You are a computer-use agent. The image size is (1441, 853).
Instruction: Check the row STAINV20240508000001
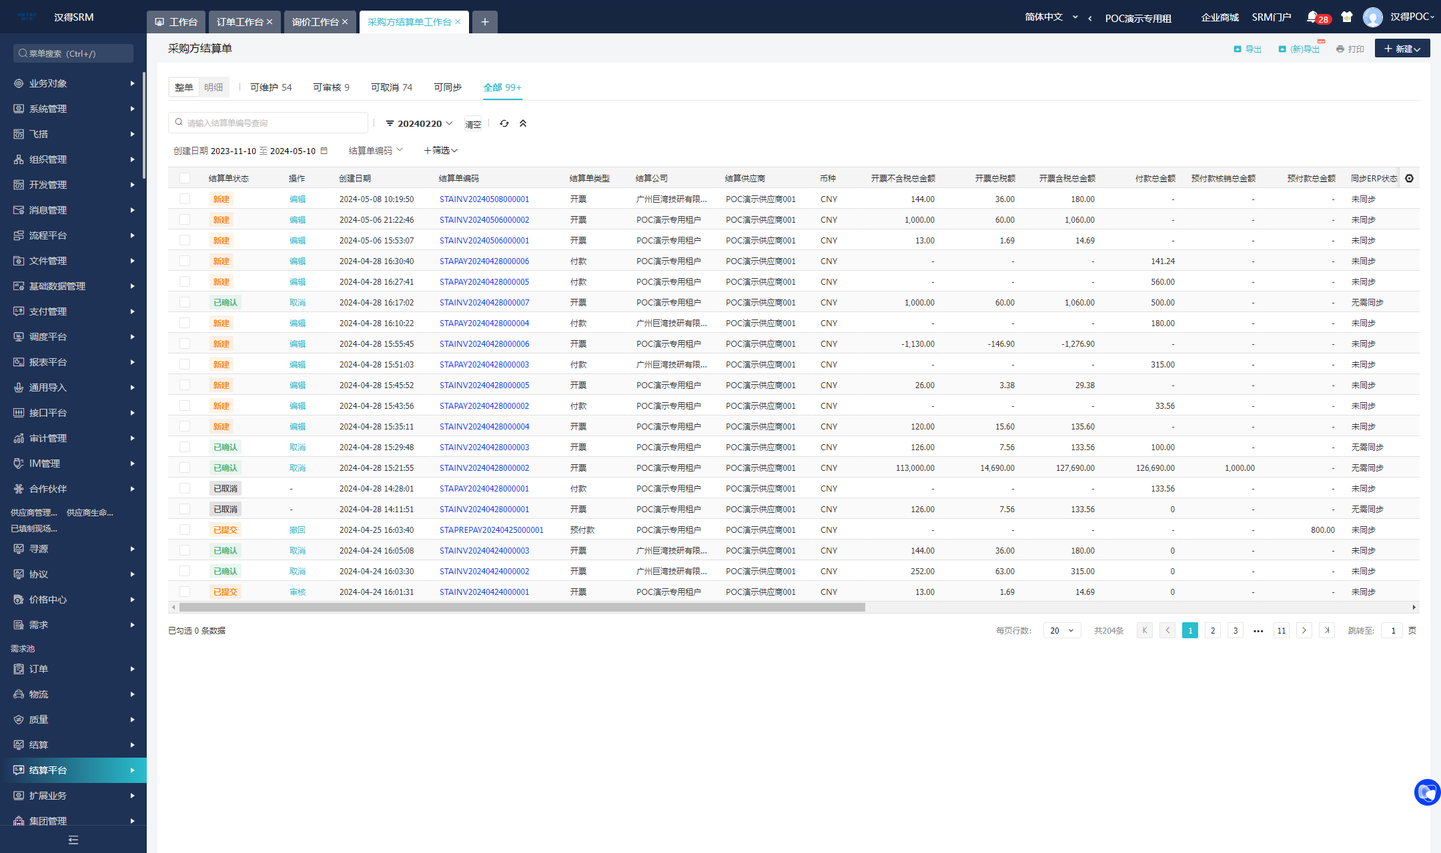click(x=185, y=199)
